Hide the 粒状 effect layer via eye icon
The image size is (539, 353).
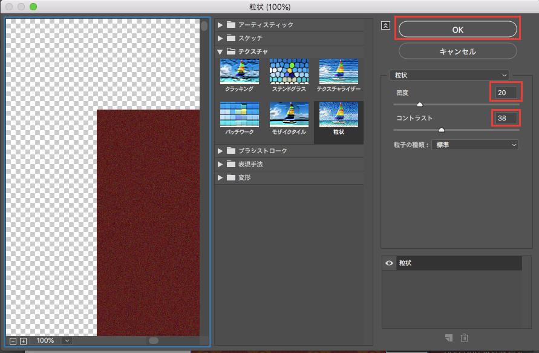tap(390, 263)
